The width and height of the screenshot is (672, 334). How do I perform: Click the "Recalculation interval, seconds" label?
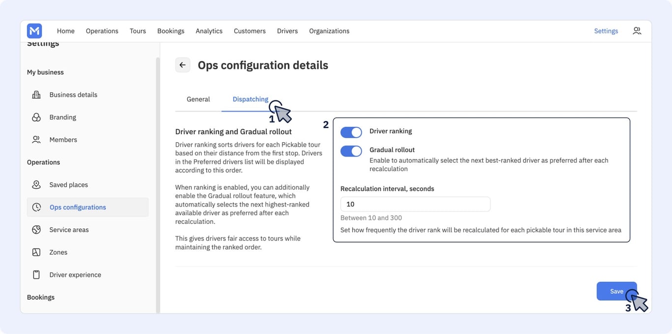coord(387,188)
